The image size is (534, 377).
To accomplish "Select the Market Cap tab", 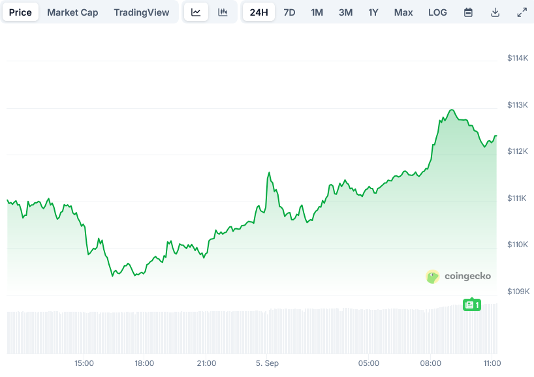I will pos(72,12).
